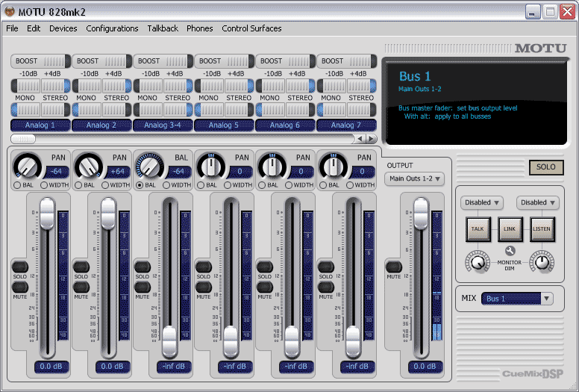The height and width of the screenshot is (392, 579).
Task: Open the Main Outs 1-2 output dropdown
Action: (x=414, y=178)
